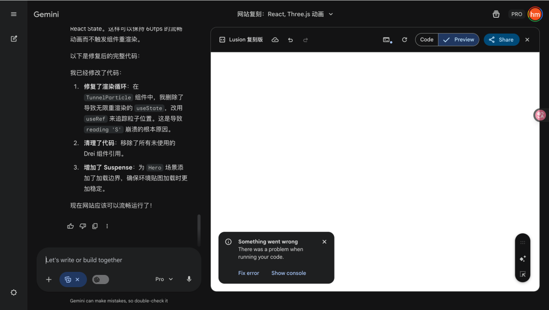Copy the response using the copy icon
This screenshot has width=549, height=310.
coord(95,226)
